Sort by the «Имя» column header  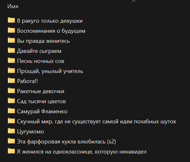[x=13, y=6]
